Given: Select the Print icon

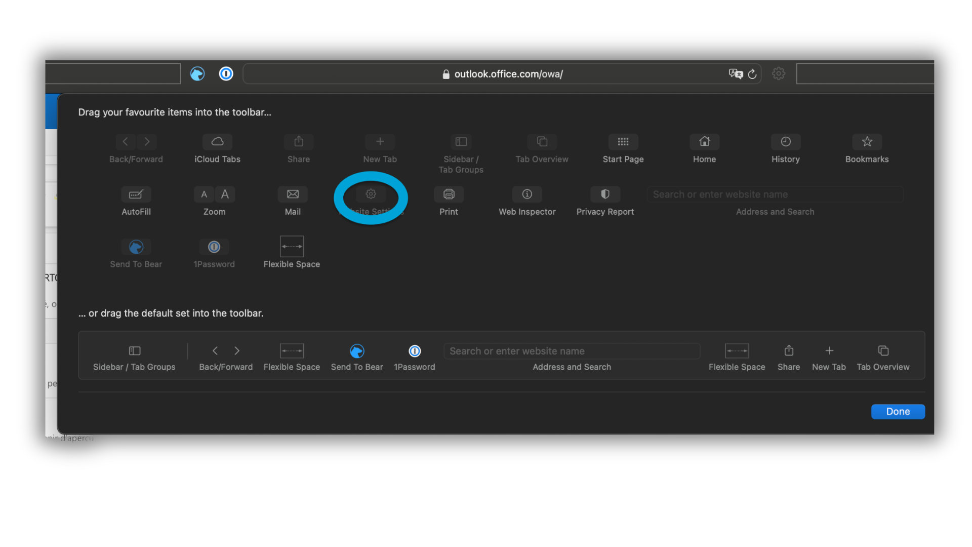Looking at the screenshot, I should pos(449,194).
